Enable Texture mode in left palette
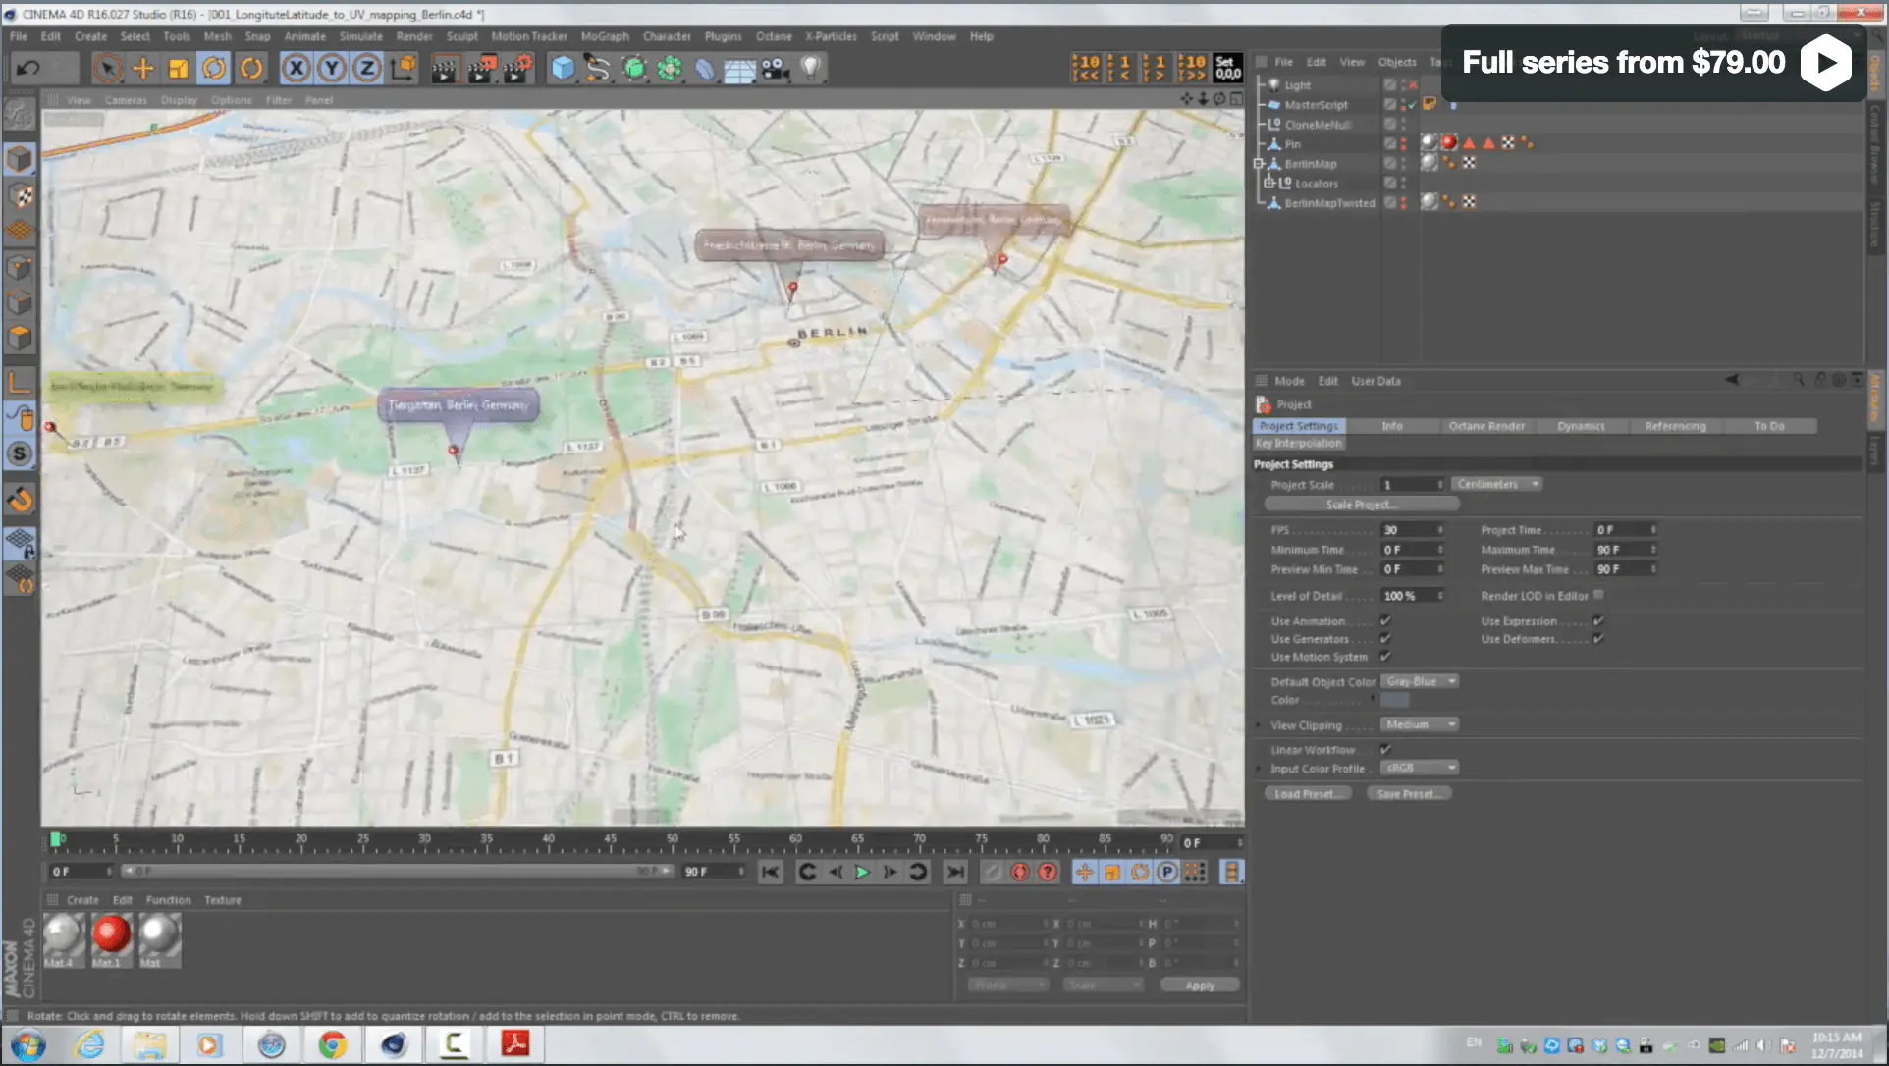This screenshot has height=1066, width=1889. pyautogui.click(x=20, y=195)
